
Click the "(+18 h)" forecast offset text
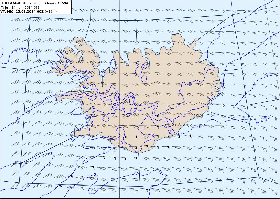[x=50, y=11]
